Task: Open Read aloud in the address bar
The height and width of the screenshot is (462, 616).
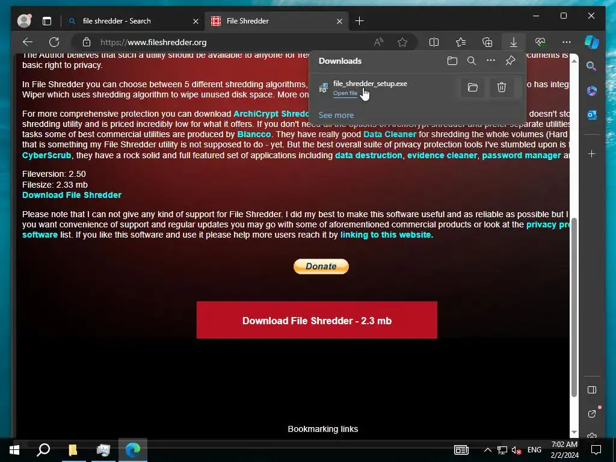Action: [379, 42]
